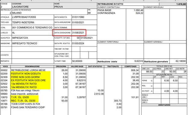
Task: Select the 13a MENSILITA' RATEI entry
Action: [24, 84]
